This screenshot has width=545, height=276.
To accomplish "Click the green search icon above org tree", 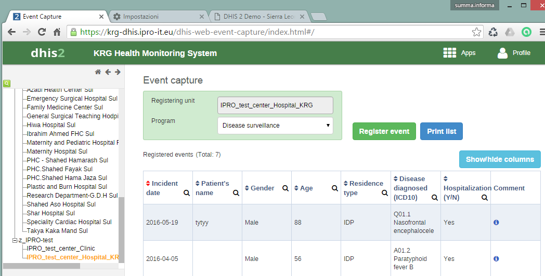I will 7,83.
